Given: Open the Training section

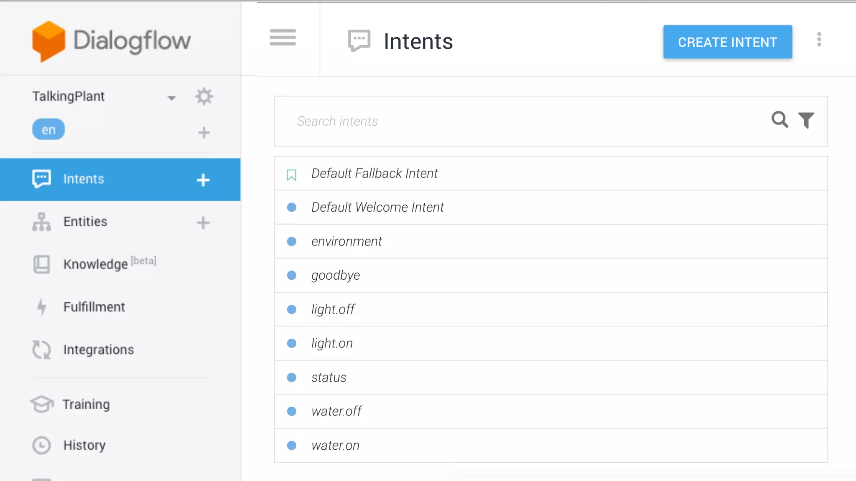Looking at the screenshot, I should (86, 404).
